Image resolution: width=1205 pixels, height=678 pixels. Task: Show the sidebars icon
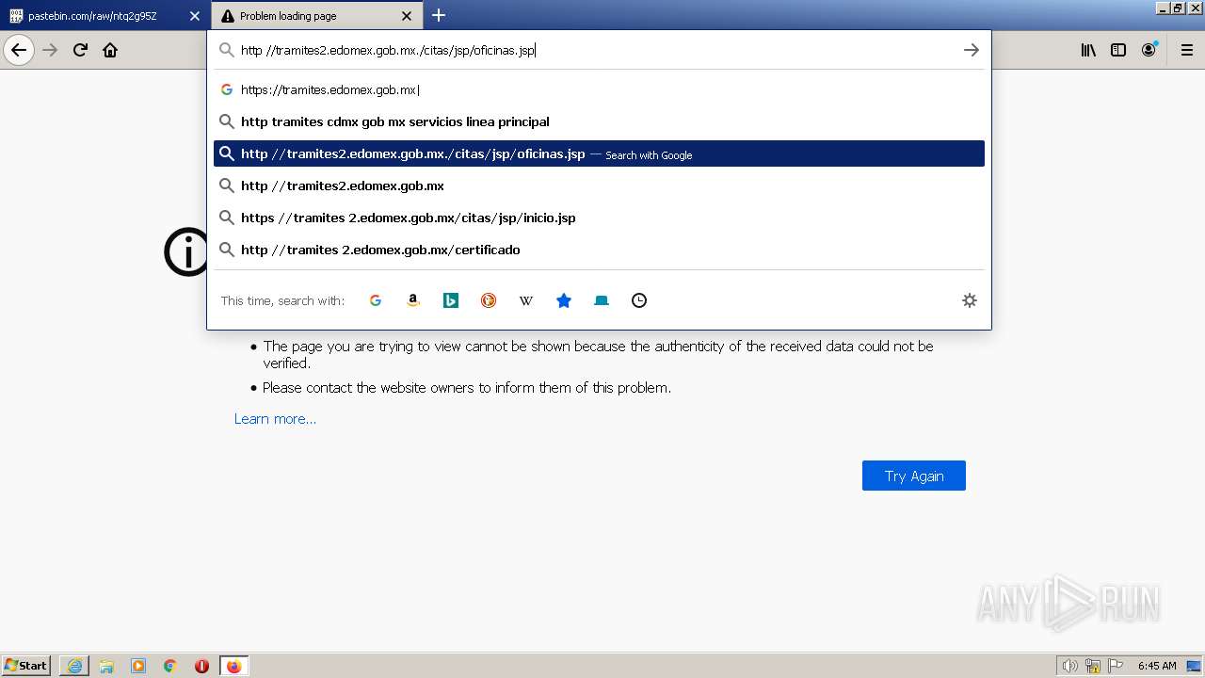coord(1118,50)
